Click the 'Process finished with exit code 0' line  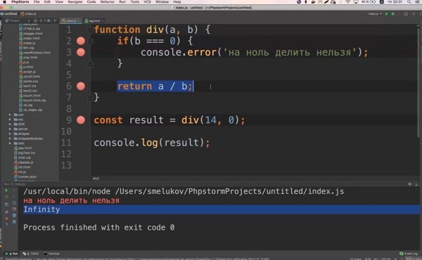(98, 228)
